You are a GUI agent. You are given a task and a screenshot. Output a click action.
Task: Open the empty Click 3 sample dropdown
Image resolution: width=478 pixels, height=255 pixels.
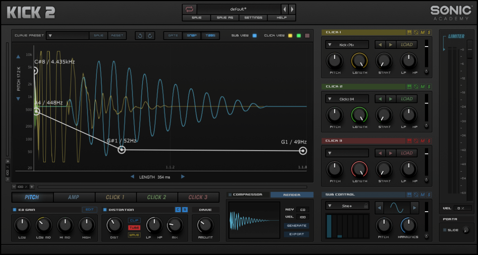347,153
